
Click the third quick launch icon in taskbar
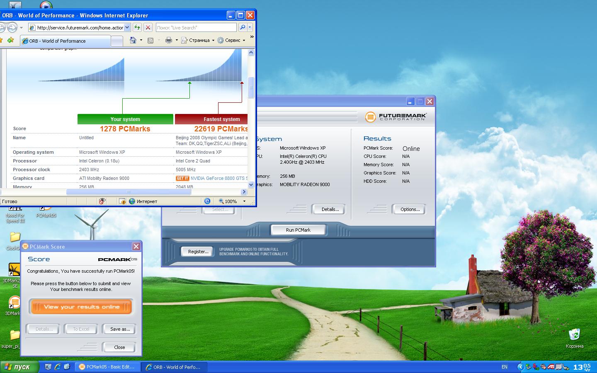(x=67, y=367)
